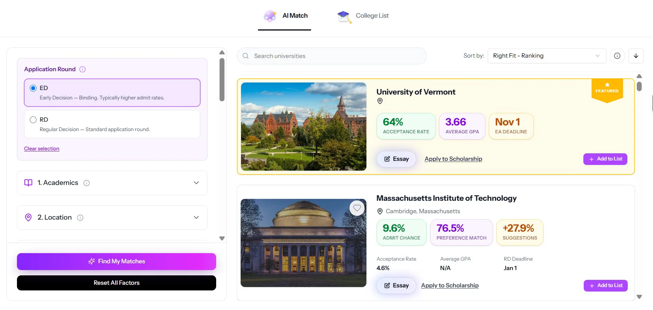Click RD Deadline Jan 1 value
653x310 pixels.
510,268
